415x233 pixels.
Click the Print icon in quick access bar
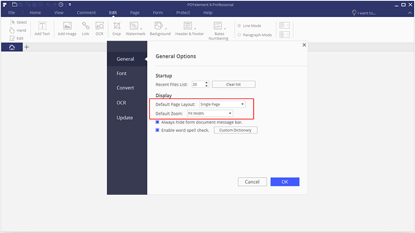[34, 5]
